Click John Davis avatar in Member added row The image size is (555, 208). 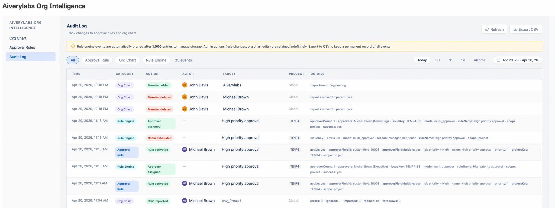(x=185, y=85)
